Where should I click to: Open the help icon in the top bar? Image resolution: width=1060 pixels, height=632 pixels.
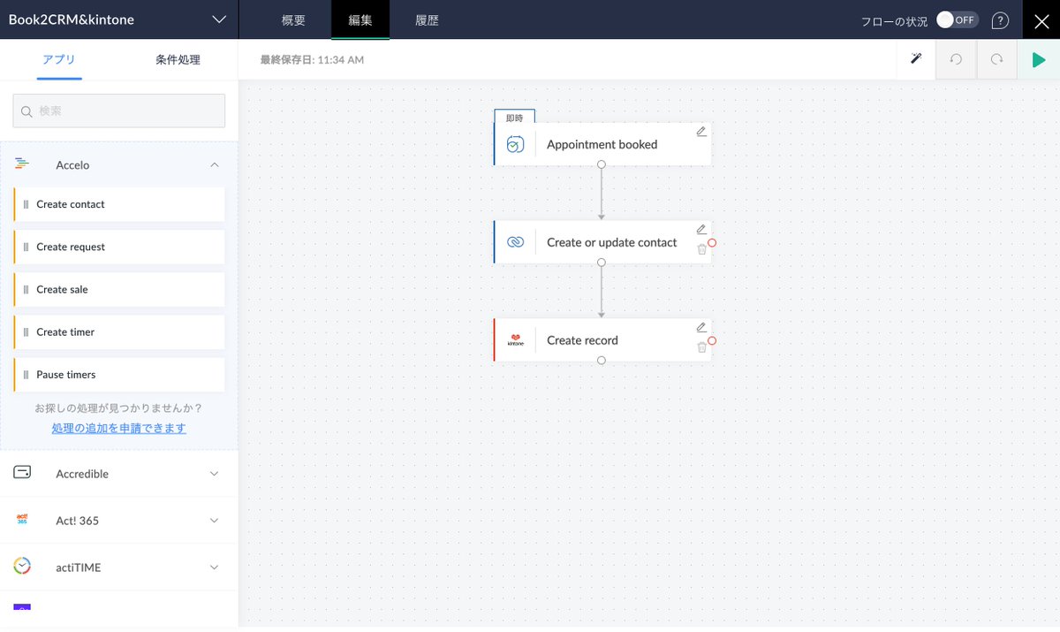[1000, 19]
